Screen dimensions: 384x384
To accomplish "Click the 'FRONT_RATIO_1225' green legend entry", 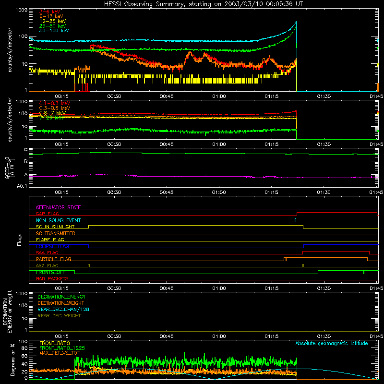I will (x=62, y=348).
